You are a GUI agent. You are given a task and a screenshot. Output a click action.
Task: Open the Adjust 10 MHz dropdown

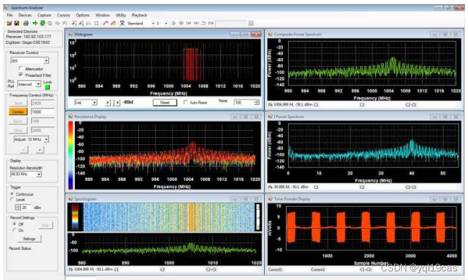46,139
